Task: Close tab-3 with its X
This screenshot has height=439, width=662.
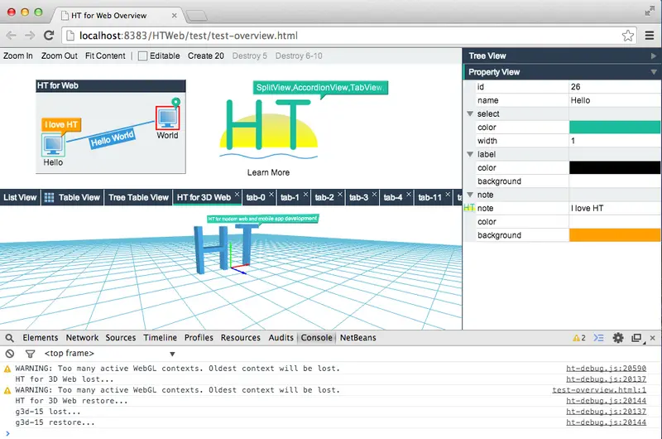Action: [x=375, y=194]
